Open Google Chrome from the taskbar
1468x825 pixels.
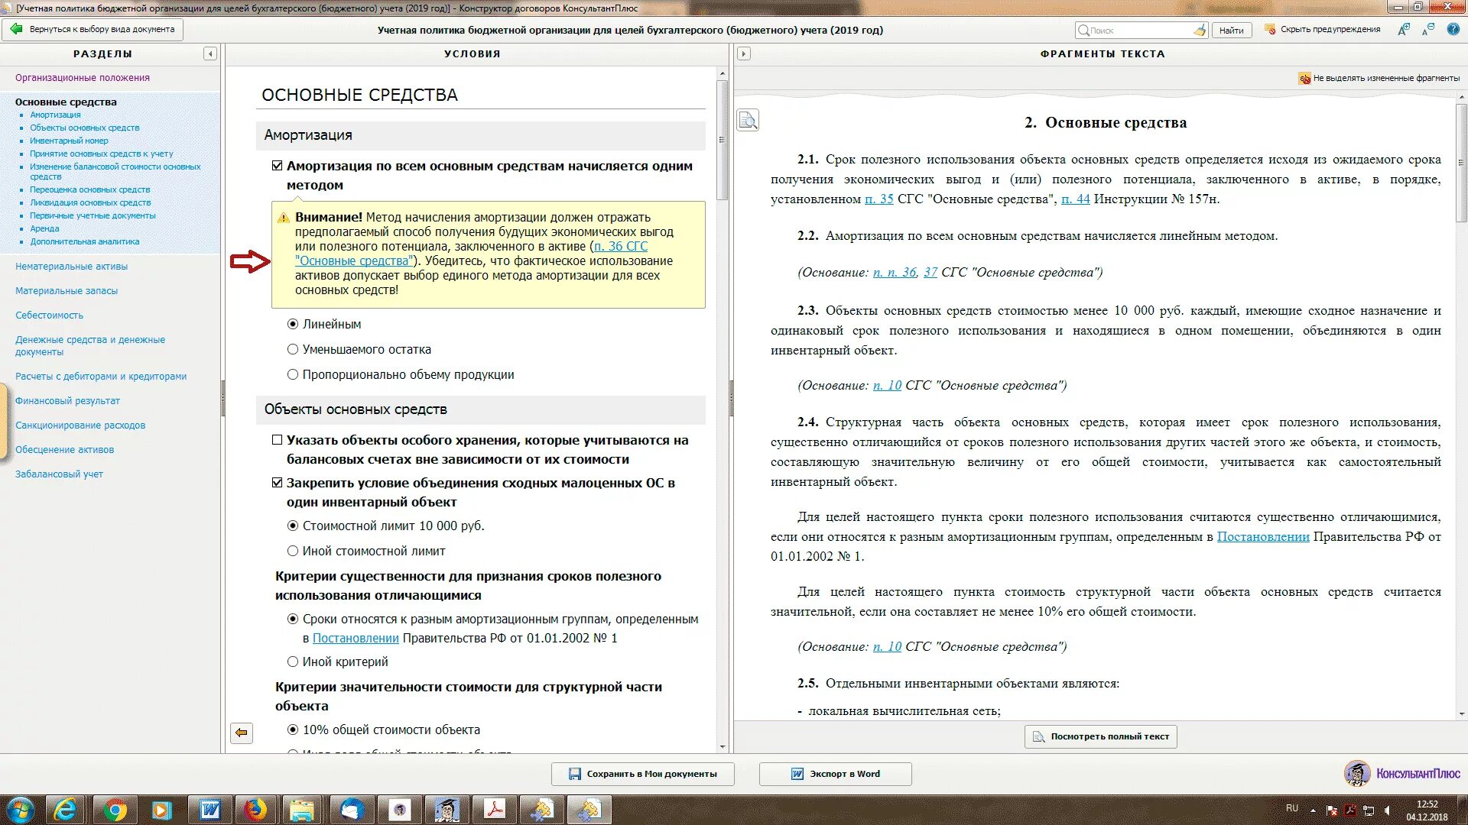115,810
